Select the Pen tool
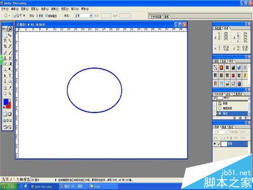Image resolution: width=253 pixels, height=190 pixels. coord(5,81)
